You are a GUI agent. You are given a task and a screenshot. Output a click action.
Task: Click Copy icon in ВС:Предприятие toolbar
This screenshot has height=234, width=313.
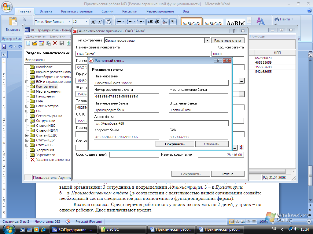(48, 43)
